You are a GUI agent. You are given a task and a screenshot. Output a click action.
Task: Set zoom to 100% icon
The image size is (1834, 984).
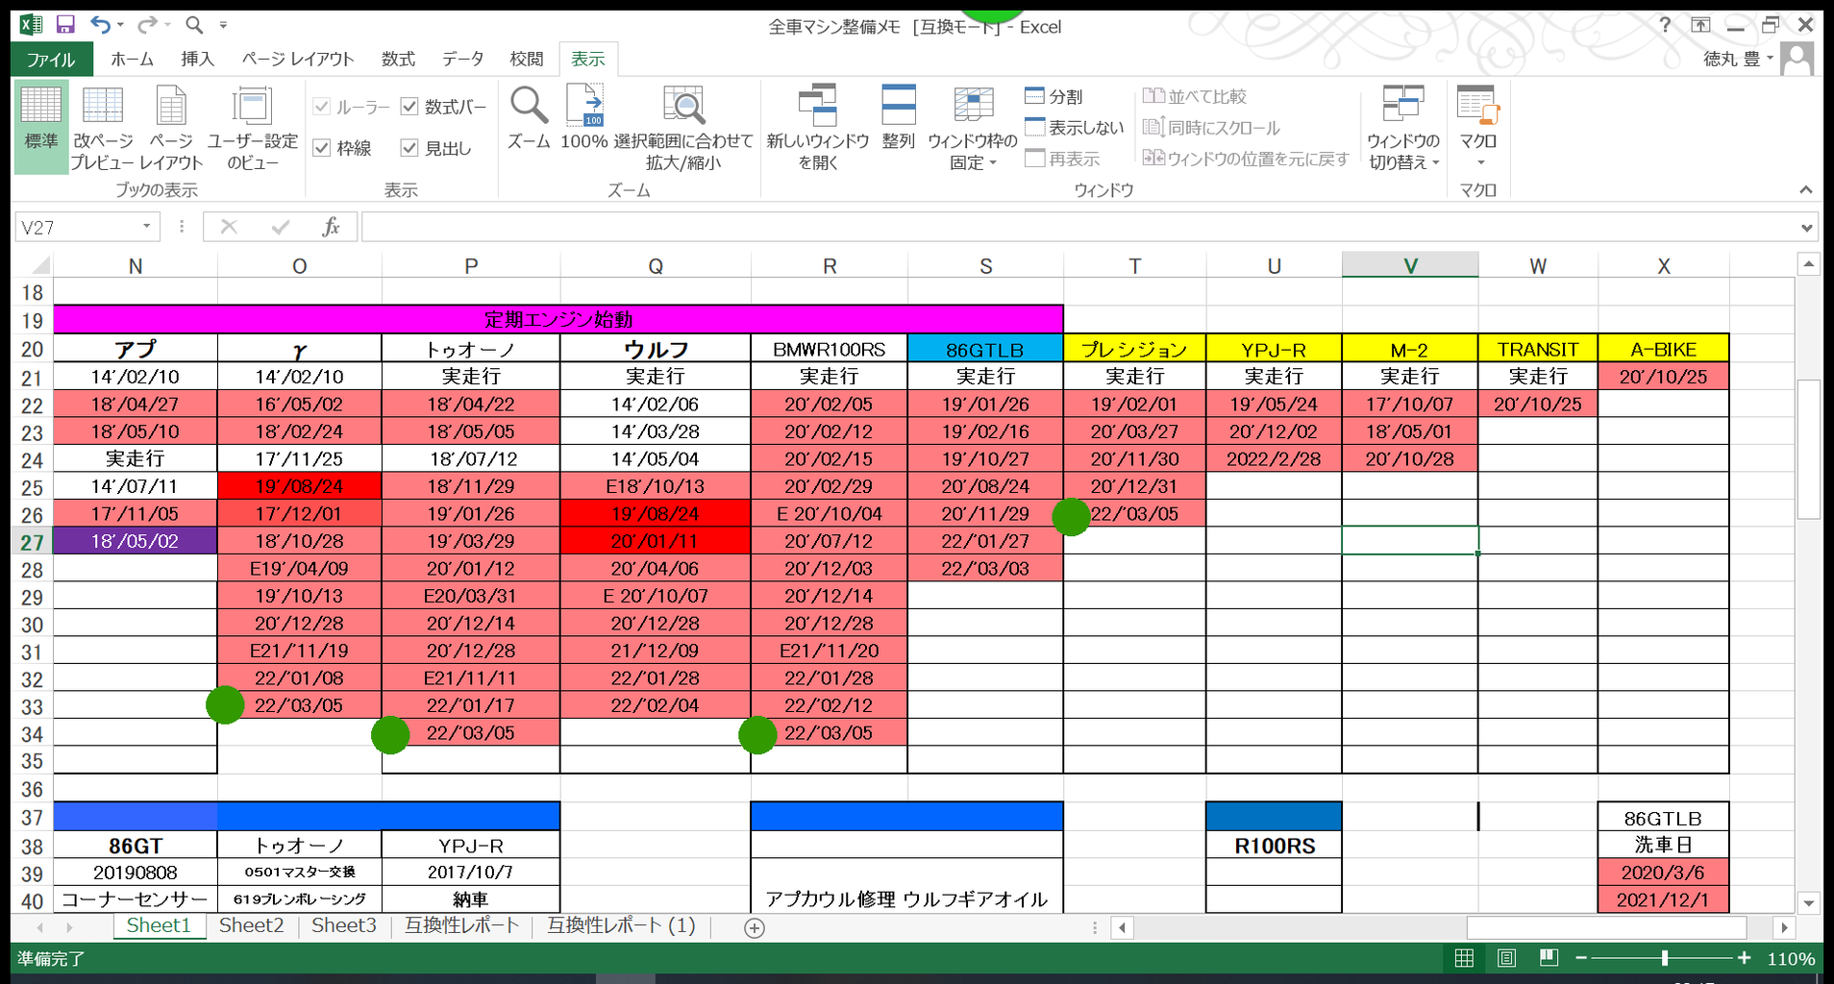(x=584, y=106)
